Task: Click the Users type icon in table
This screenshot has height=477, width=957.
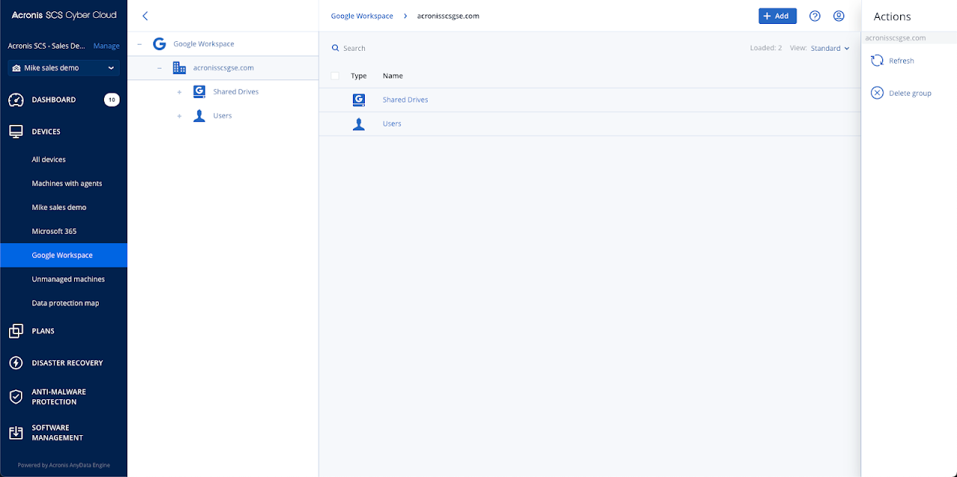Action: pyautogui.click(x=359, y=124)
